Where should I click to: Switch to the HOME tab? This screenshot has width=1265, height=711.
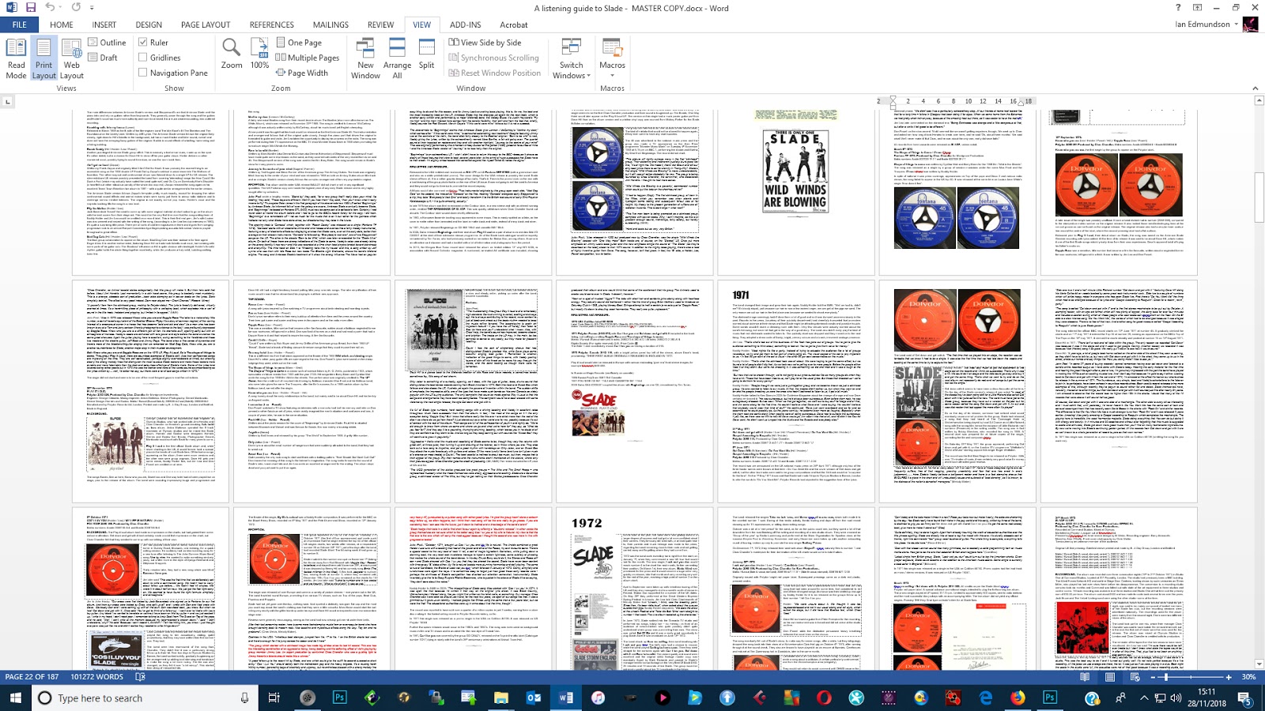click(x=62, y=24)
